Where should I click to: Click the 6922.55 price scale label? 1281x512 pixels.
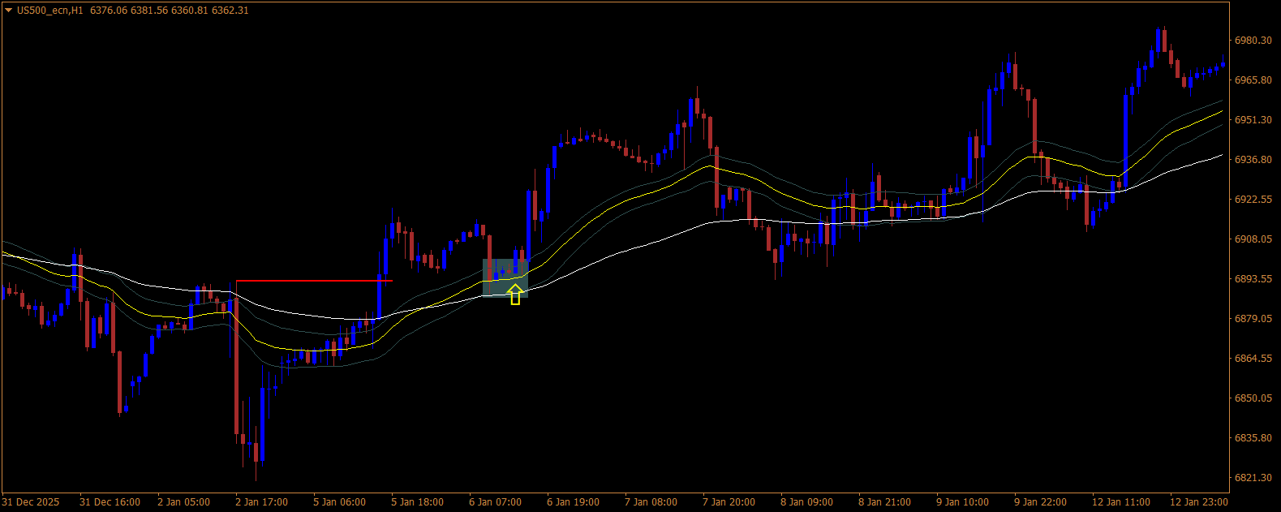(1252, 200)
